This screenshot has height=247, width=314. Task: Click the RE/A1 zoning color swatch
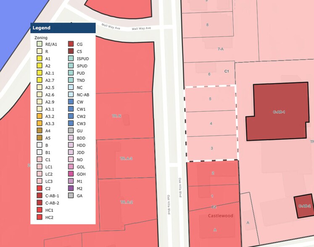tap(40, 44)
